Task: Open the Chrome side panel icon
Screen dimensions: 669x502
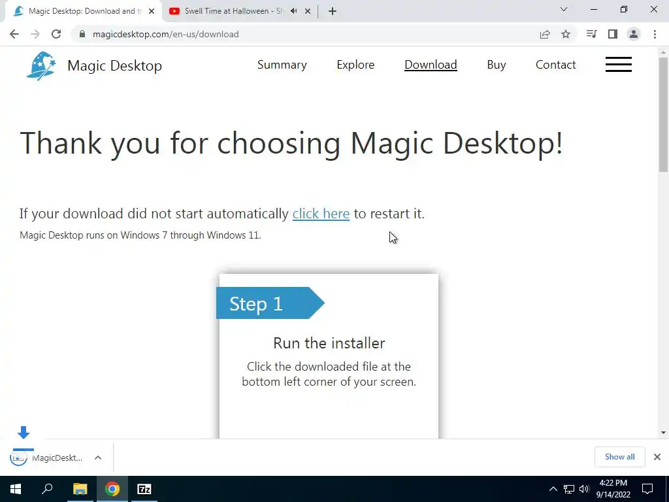Action: coord(613,34)
